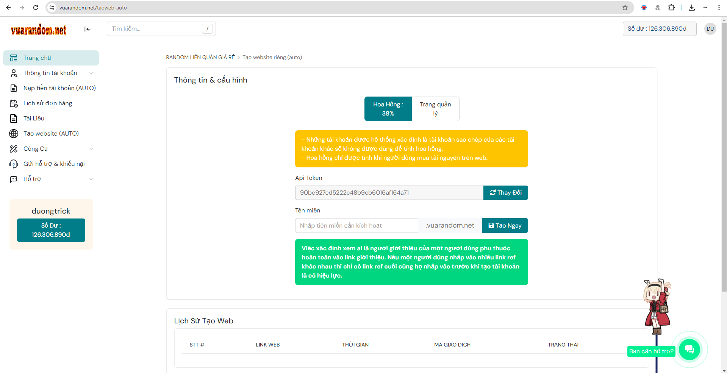The height and width of the screenshot is (373, 727).
Task: Open the browser extensions puzzle icon
Action: (x=671, y=8)
